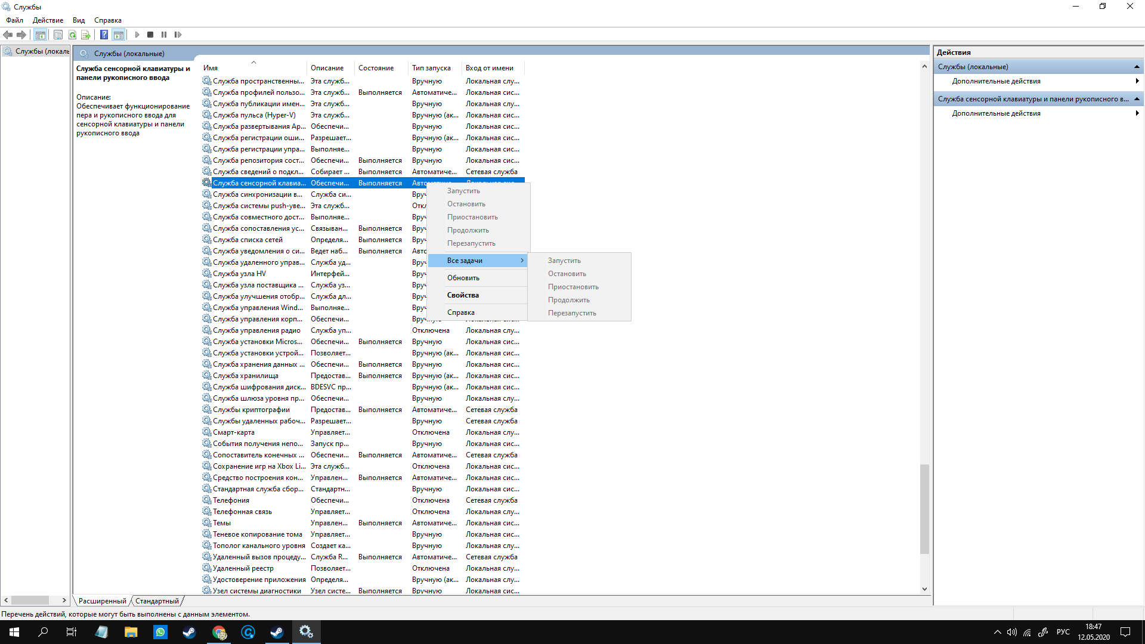Open the taskbar search icon
1145x644 pixels.
(x=43, y=632)
